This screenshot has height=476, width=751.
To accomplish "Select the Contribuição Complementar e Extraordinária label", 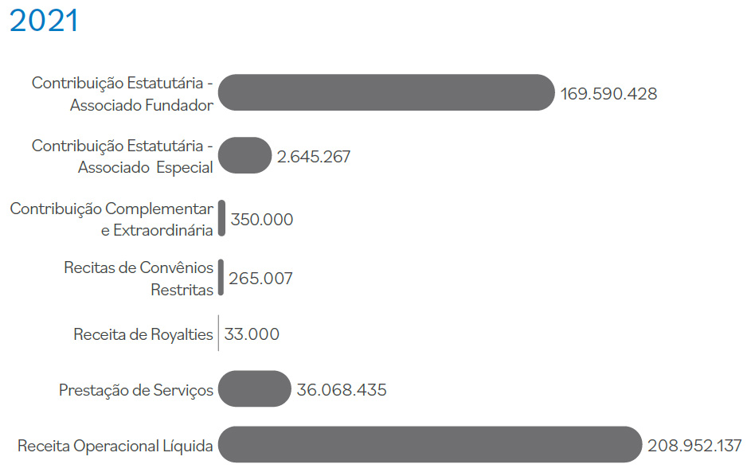I will pos(112,220).
